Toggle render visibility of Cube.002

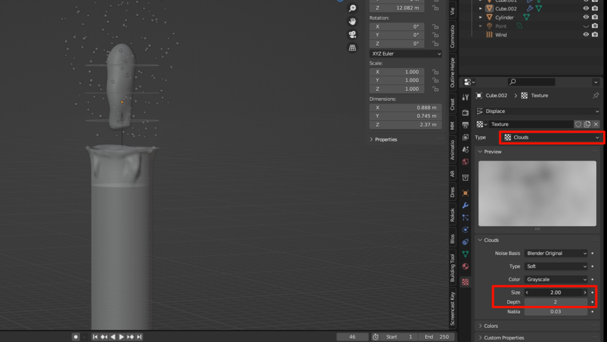pyautogui.click(x=595, y=9)
